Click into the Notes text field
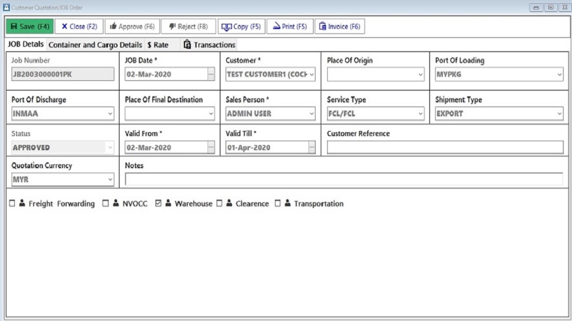This screenshot has width=572, height=321. coord(344,180)
